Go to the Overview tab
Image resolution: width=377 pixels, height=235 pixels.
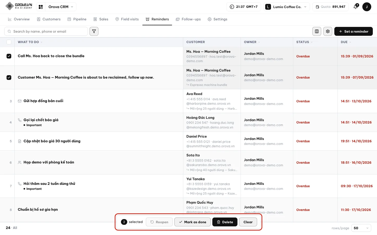(19, 19)
